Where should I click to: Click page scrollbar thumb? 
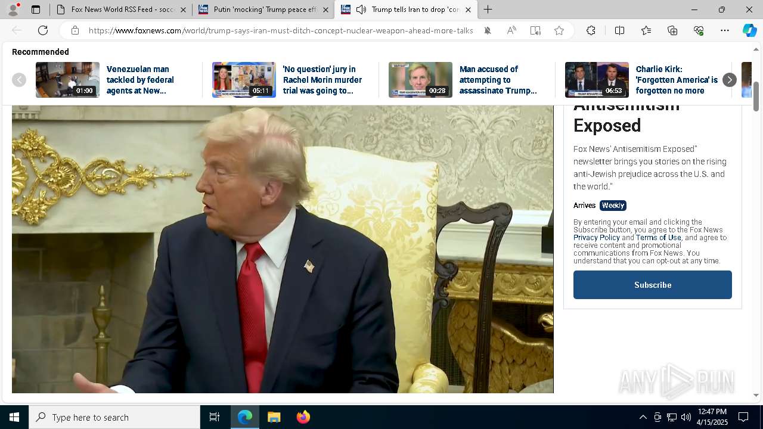756,97
